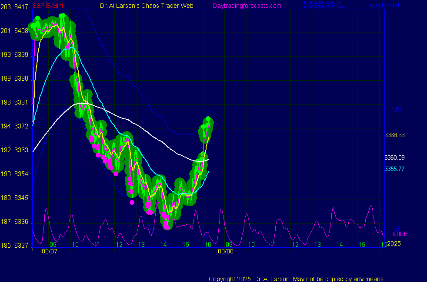The height and width of the screenshot is (282, 427).
Task: Click the Daytradingforecasts.com link
Action: (247, 6)
